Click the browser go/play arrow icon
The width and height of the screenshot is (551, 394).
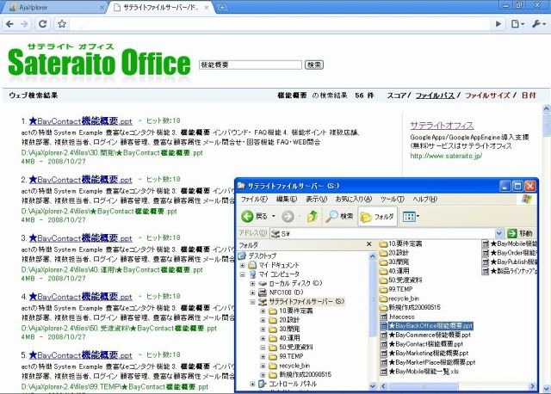point(498,24)
